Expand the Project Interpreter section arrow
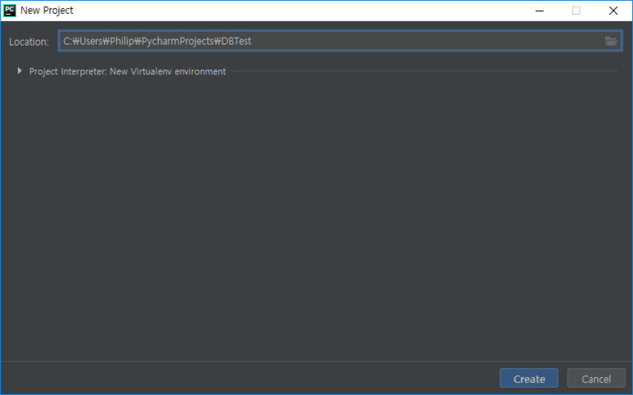This screenshot has width=633, height=395. point(20,71)
